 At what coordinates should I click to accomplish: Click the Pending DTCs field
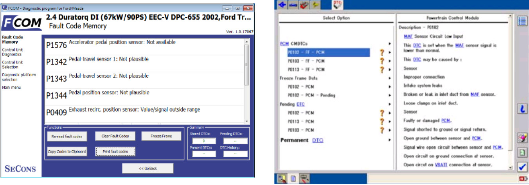coord(236,141)
